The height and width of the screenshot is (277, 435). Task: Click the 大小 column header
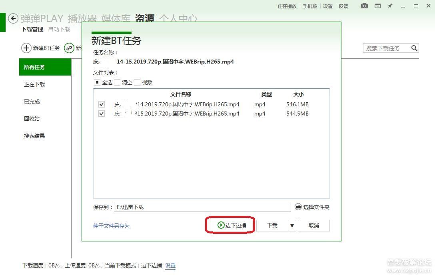coord(299,95)
